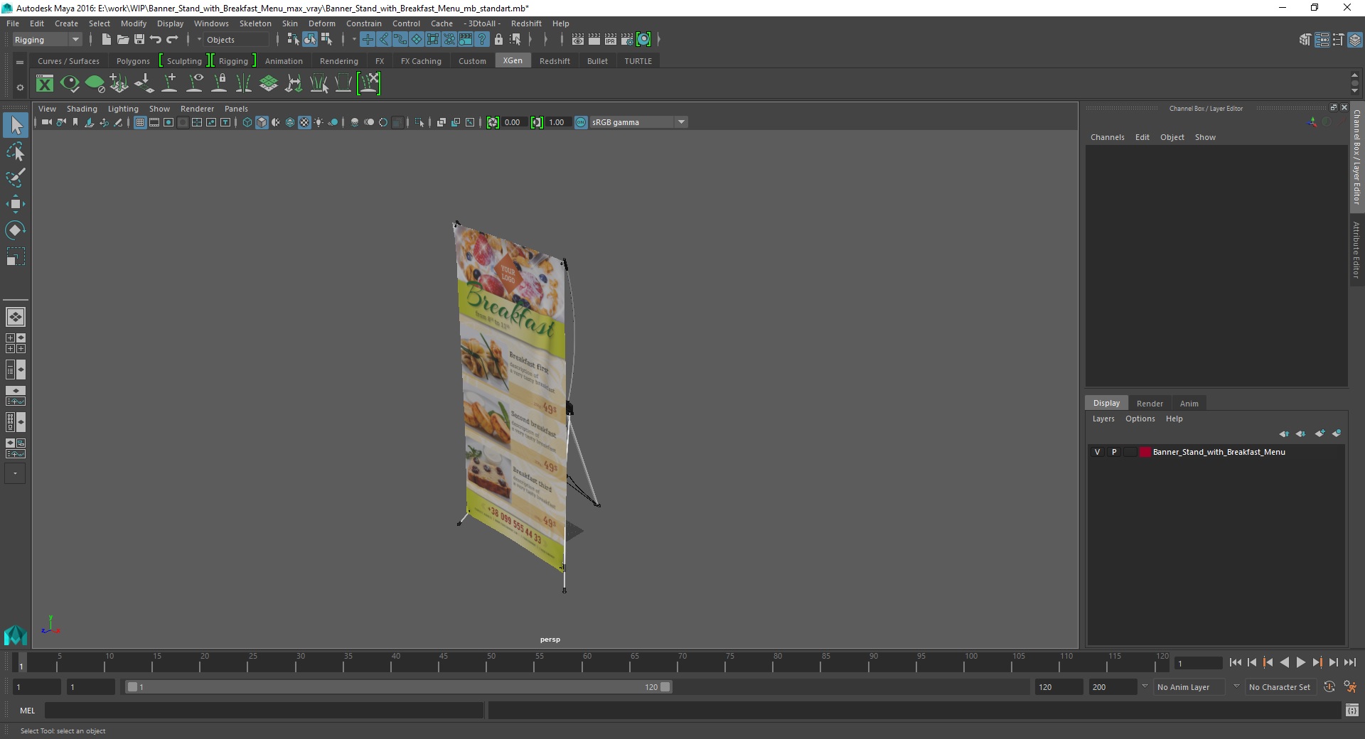Toggle lock selection icon in status line
Screen dimensions: 1365x739
coord(498,40)
